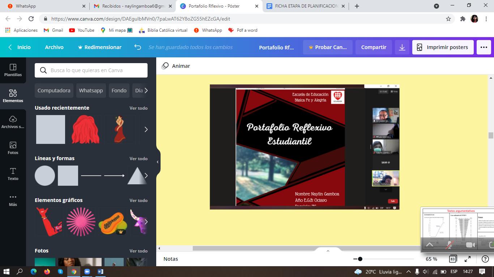494x277 pixels.
Task: Click the vertical canvas scrollbar thumb
Action: click(x=491, y=136)
